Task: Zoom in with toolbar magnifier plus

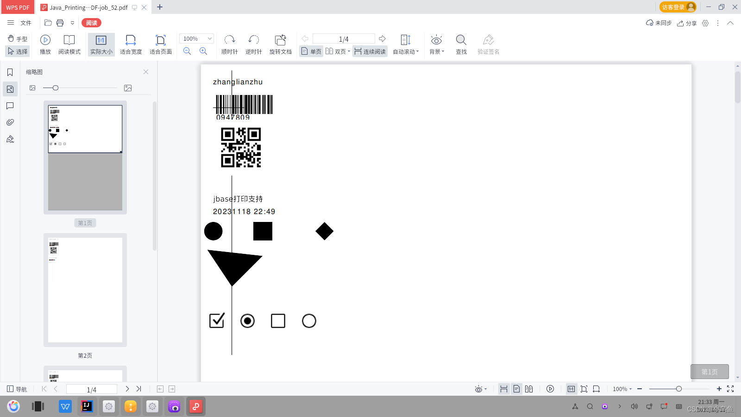Action: (203, 51)
